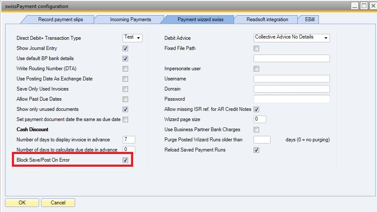377x212 pixels.
Task: Open the Record payment slips tab
Action: pos(61,19)
